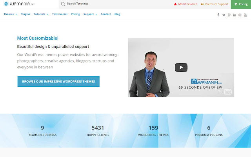Click the Beautiful design & unparalleled support text

point(53,47)
